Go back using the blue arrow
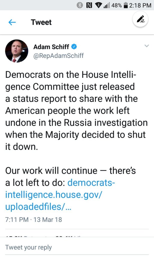 pyautogui.click(x=12, y=22)
